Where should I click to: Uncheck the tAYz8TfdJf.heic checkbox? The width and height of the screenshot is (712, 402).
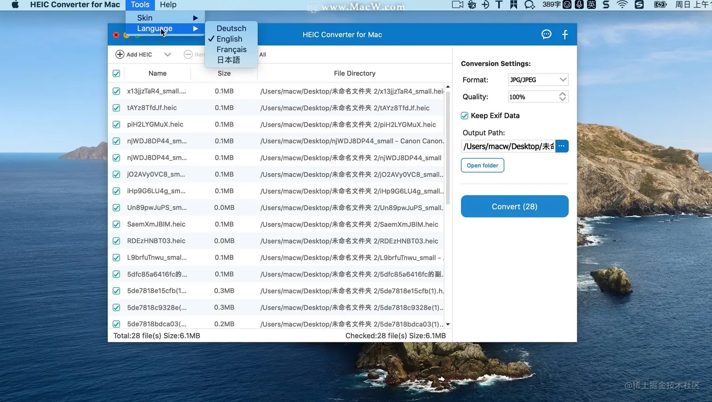tap(116, 108)
